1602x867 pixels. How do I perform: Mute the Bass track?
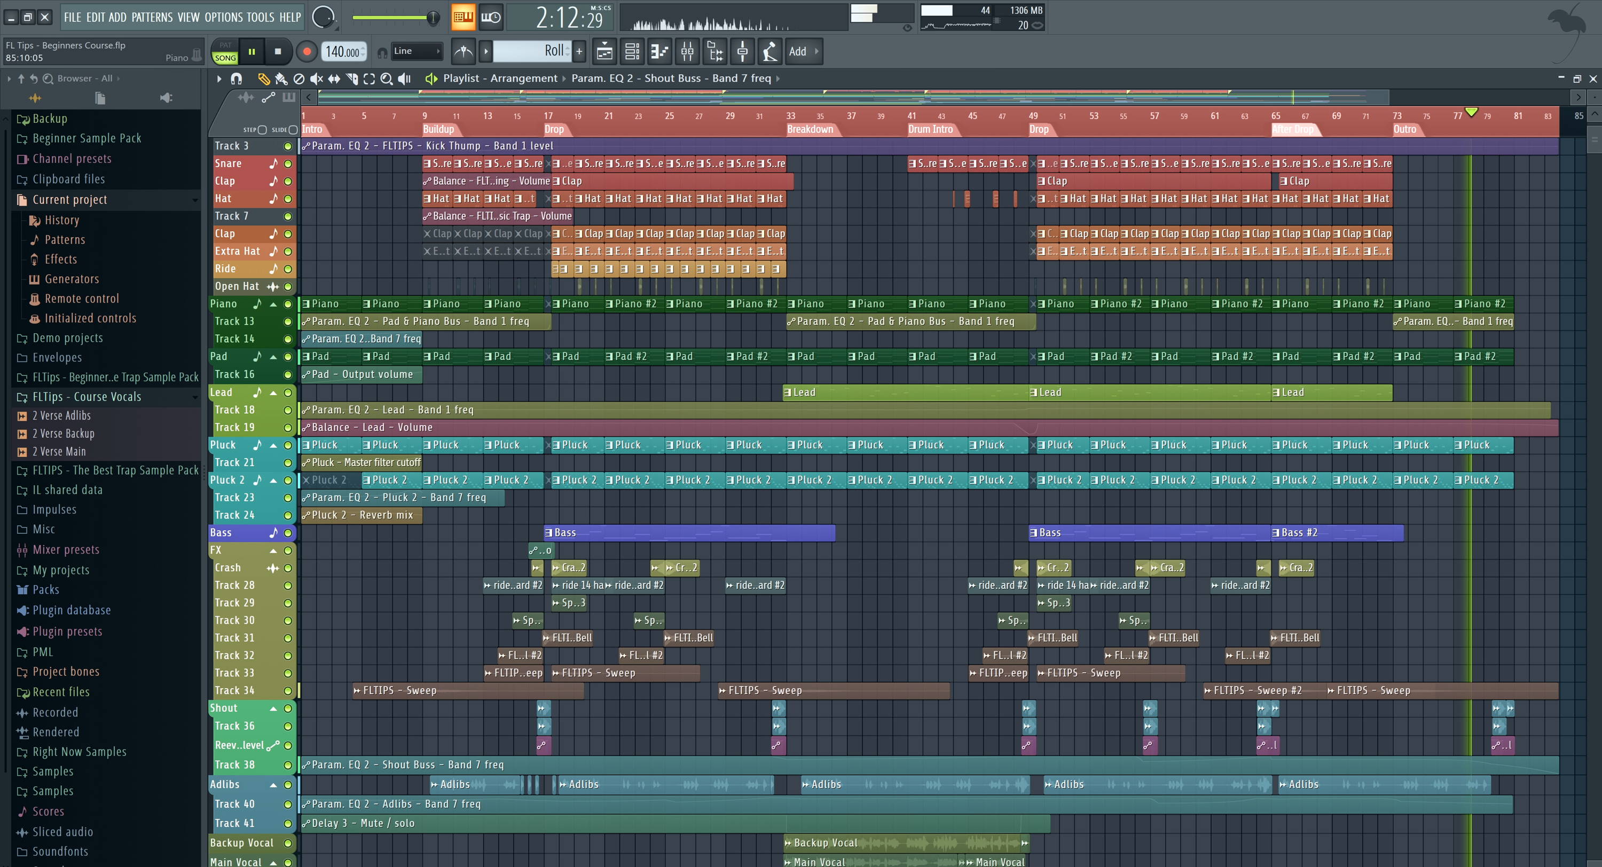click(x=288, y=533)
